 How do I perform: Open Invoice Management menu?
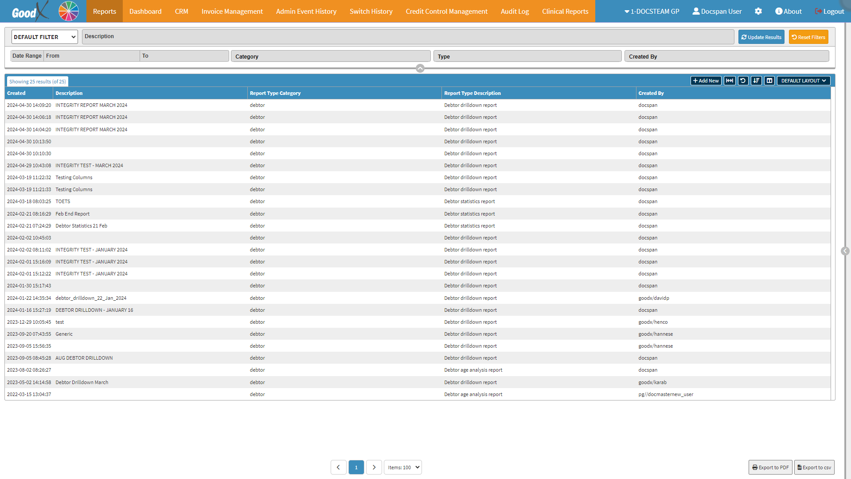[232, 11]
